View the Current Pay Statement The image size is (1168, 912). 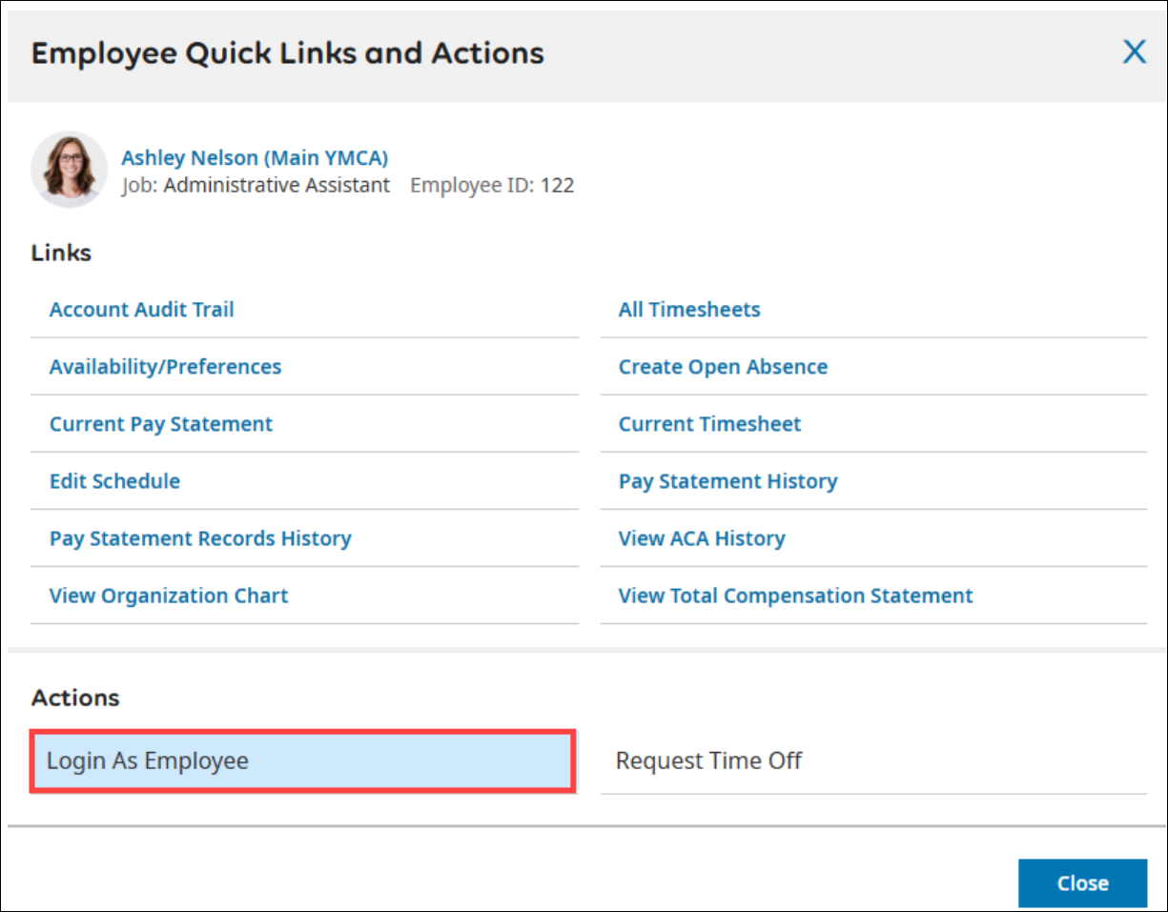click(161, 424)
